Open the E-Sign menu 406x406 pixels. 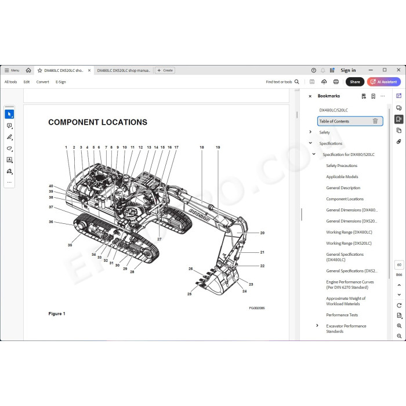pos(60,82)
